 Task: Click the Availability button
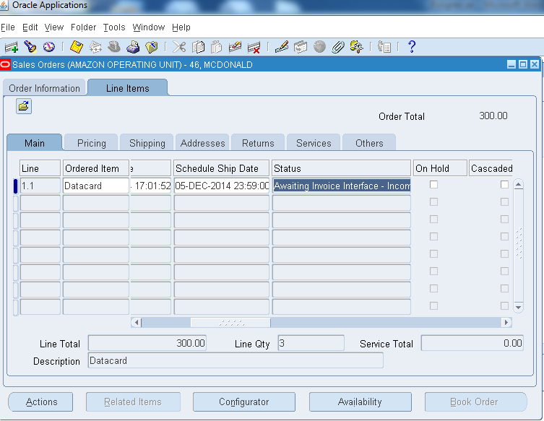coord(360,402)
